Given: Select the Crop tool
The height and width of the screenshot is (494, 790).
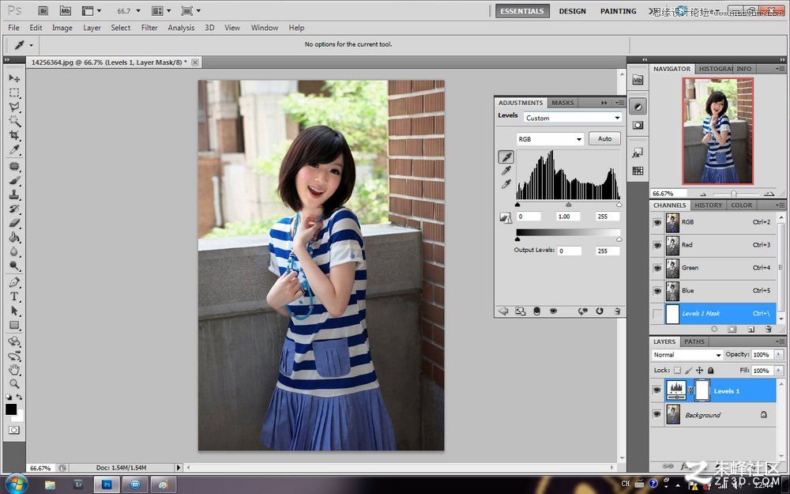Looking at the screenshot, I should pyautogui.click(x=14, y=135).
